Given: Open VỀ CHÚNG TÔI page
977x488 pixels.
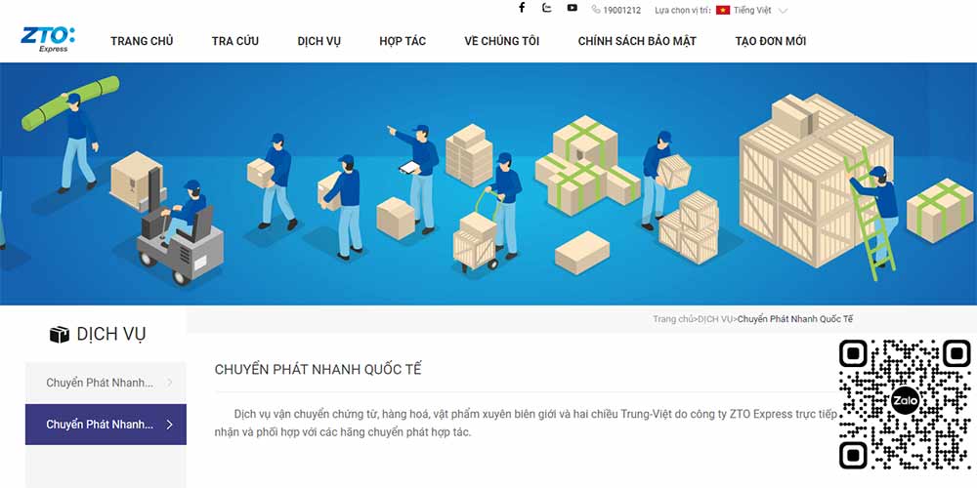Looking at the screenshot, I should (x=501, y=41).
